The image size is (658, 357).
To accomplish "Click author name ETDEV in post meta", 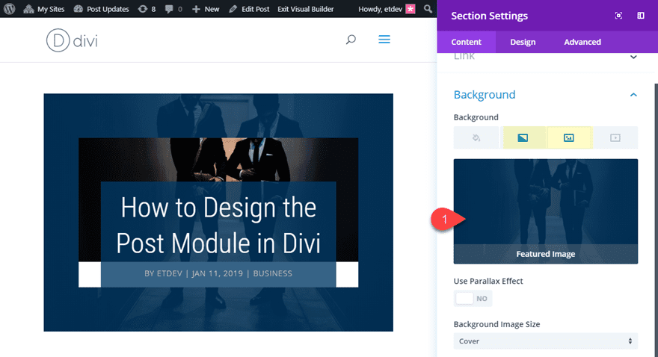I will point(169,273).
